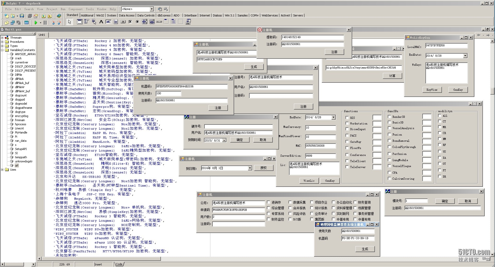
Task: Click the editor vertical scrollbar thumb
Action: point(492,91)
